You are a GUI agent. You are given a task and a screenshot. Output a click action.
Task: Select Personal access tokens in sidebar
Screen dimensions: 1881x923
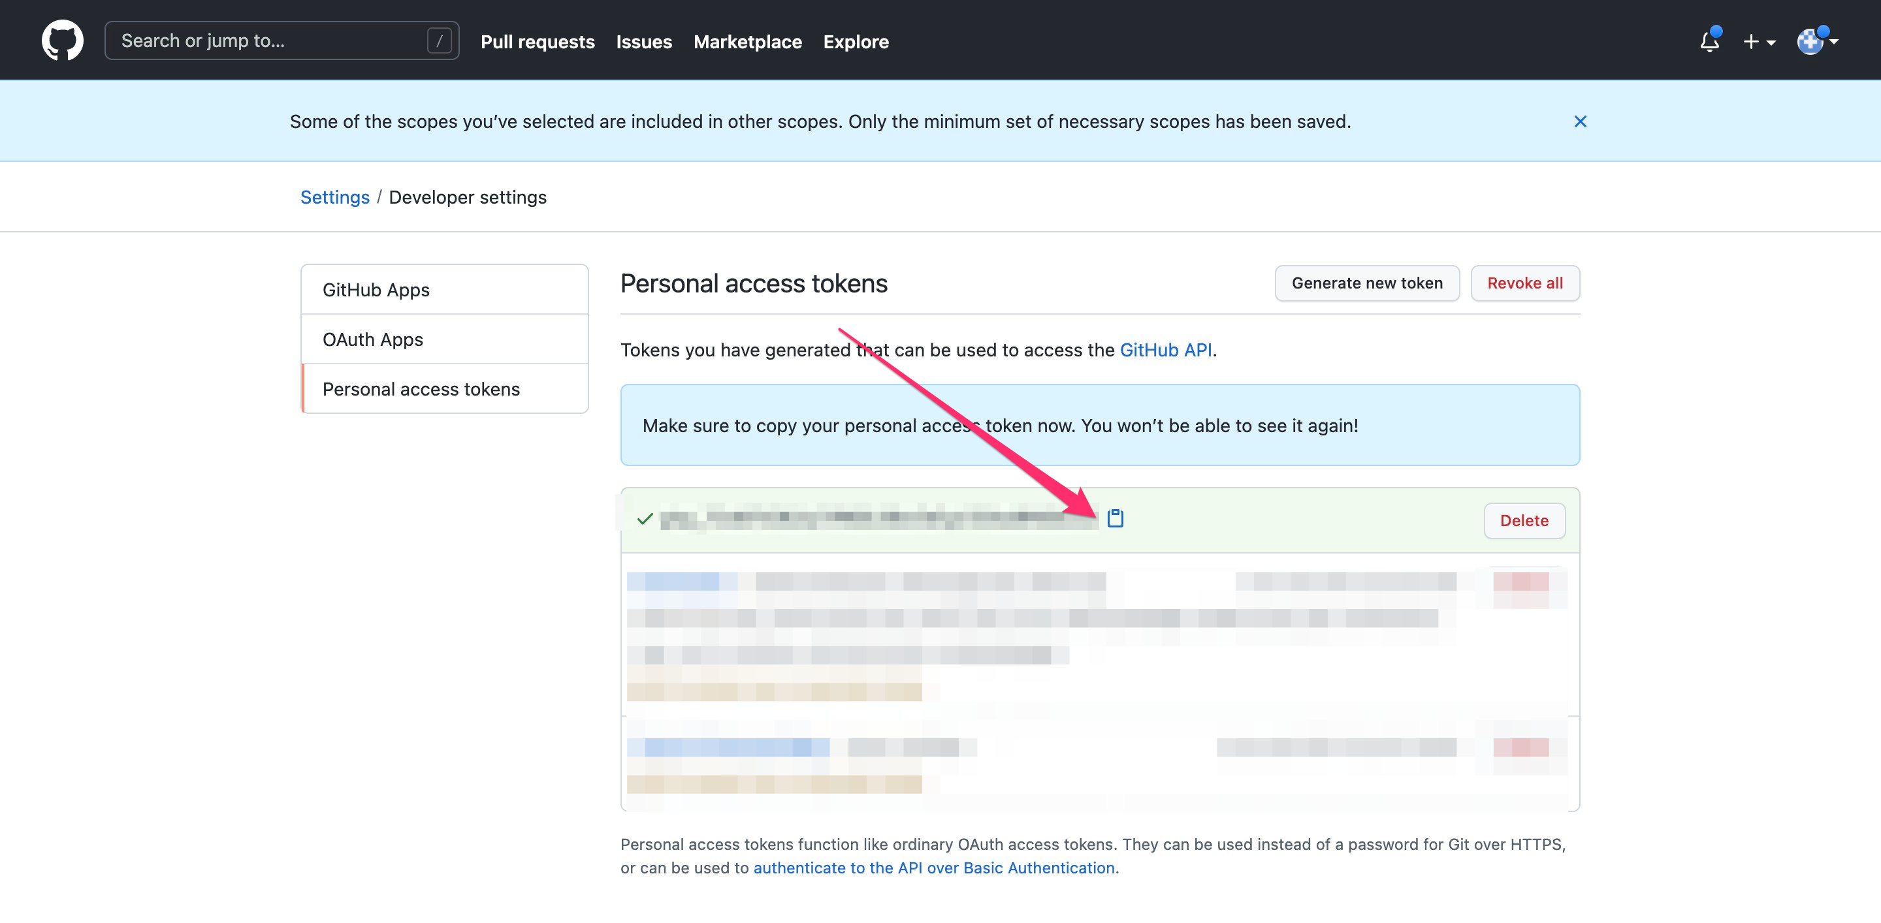pos(445,389)
